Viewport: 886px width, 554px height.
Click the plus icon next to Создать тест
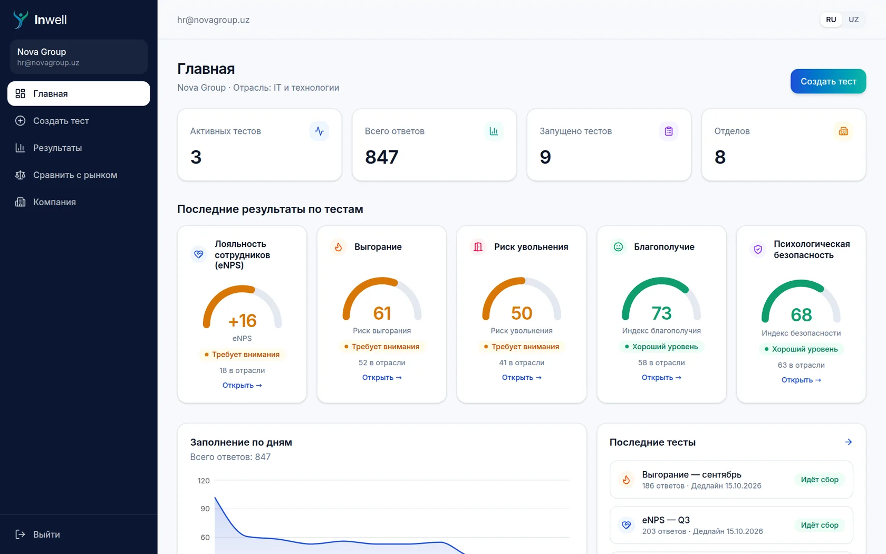[x=20, y=121]
